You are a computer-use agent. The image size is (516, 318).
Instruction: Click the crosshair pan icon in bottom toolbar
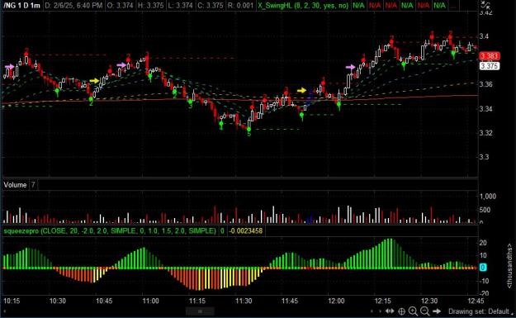(x=401, y=311)
